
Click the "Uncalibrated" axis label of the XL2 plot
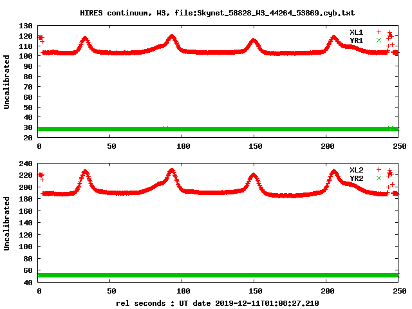pyautogui.click(x=6, y=223)
